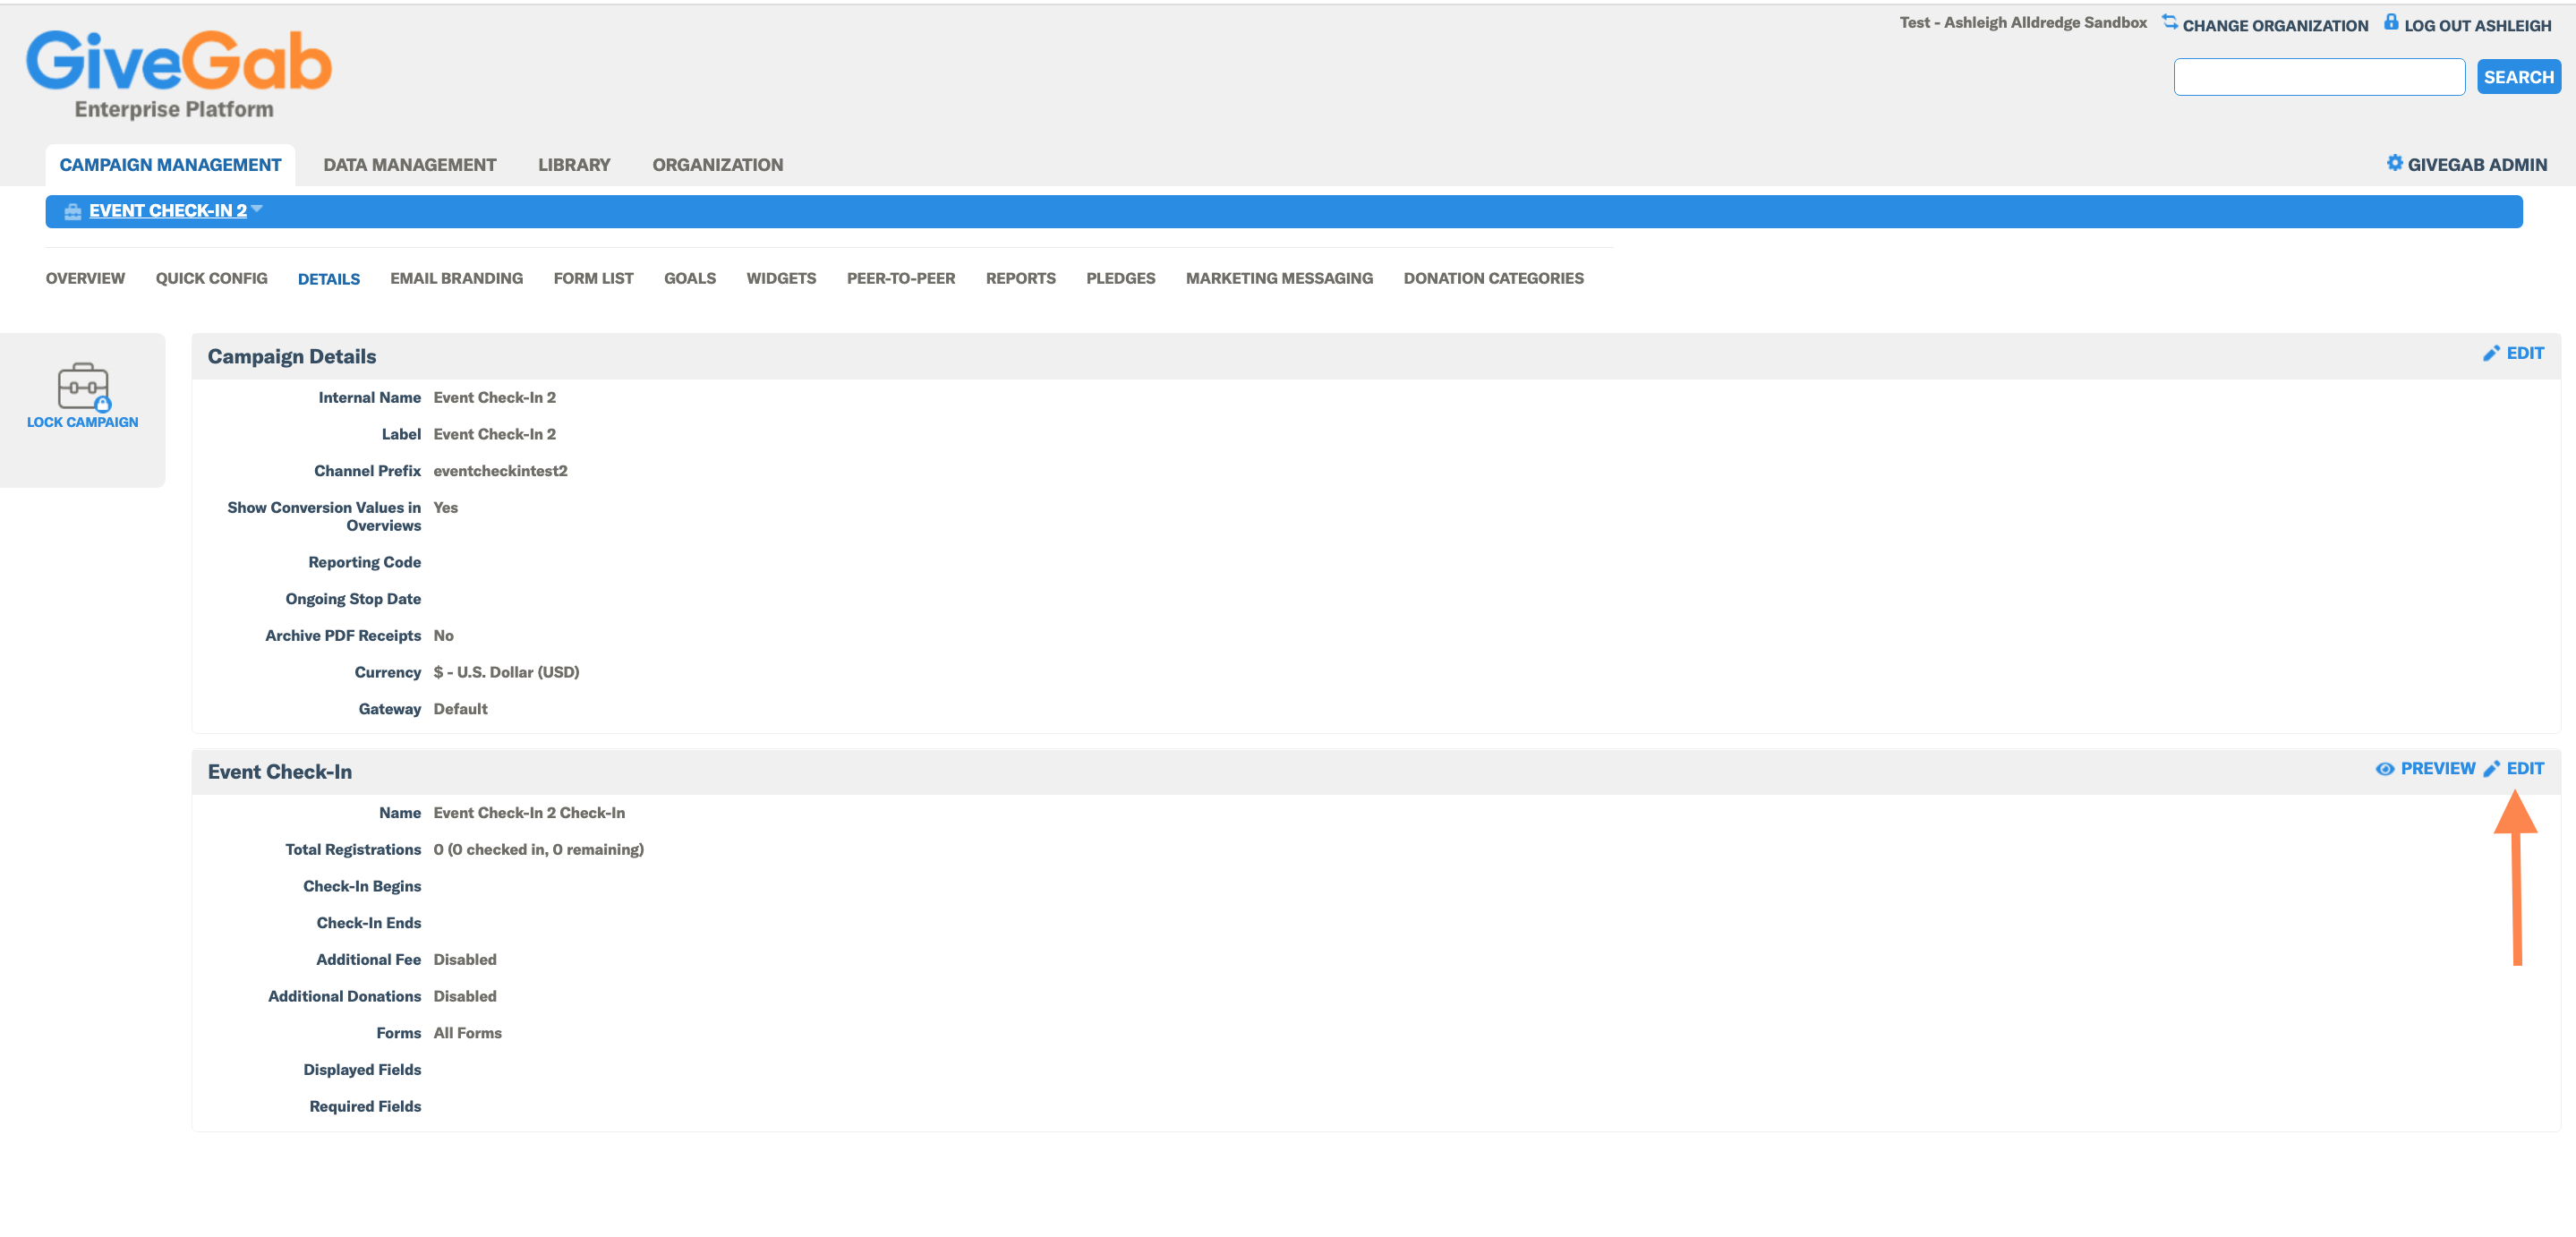The image size is (2576, 1237).
Task: Click the Lock Campaign label
Action: (x=83, y=422)
